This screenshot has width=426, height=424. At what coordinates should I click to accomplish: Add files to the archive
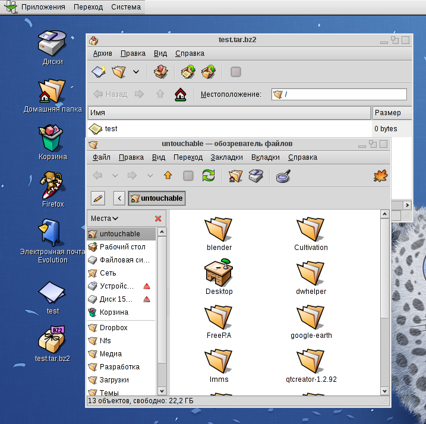click(188, 72)
